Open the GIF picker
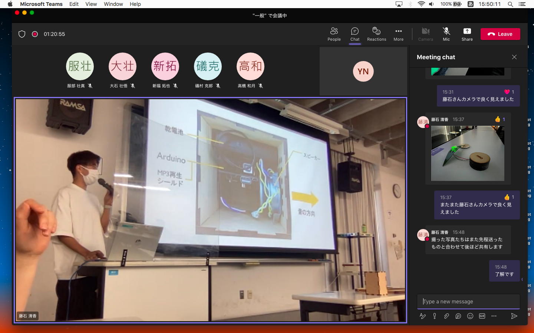Image resolution: width=534 pixels, height=333 pixels. point(482,316)
